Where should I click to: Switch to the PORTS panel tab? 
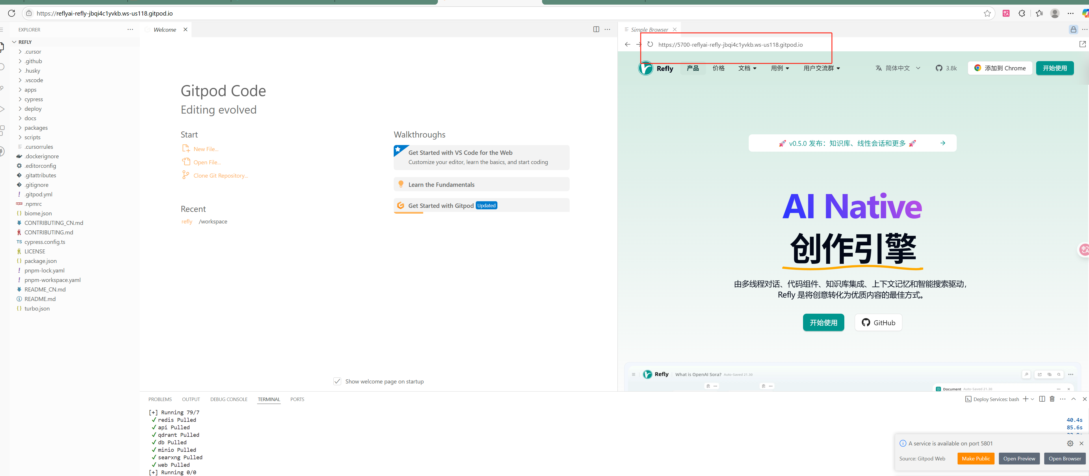(x=297, y=399)
